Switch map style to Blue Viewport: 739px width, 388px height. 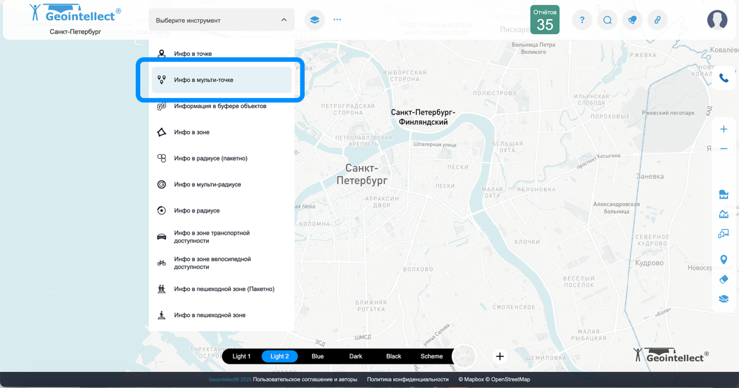point(318,356)
